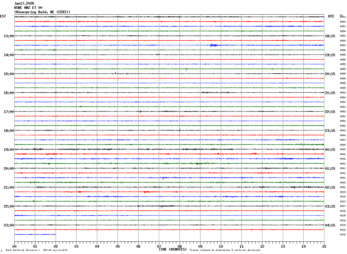Click the 22:15 UTC row label
347x254 pixels.
tap(330, 112)
